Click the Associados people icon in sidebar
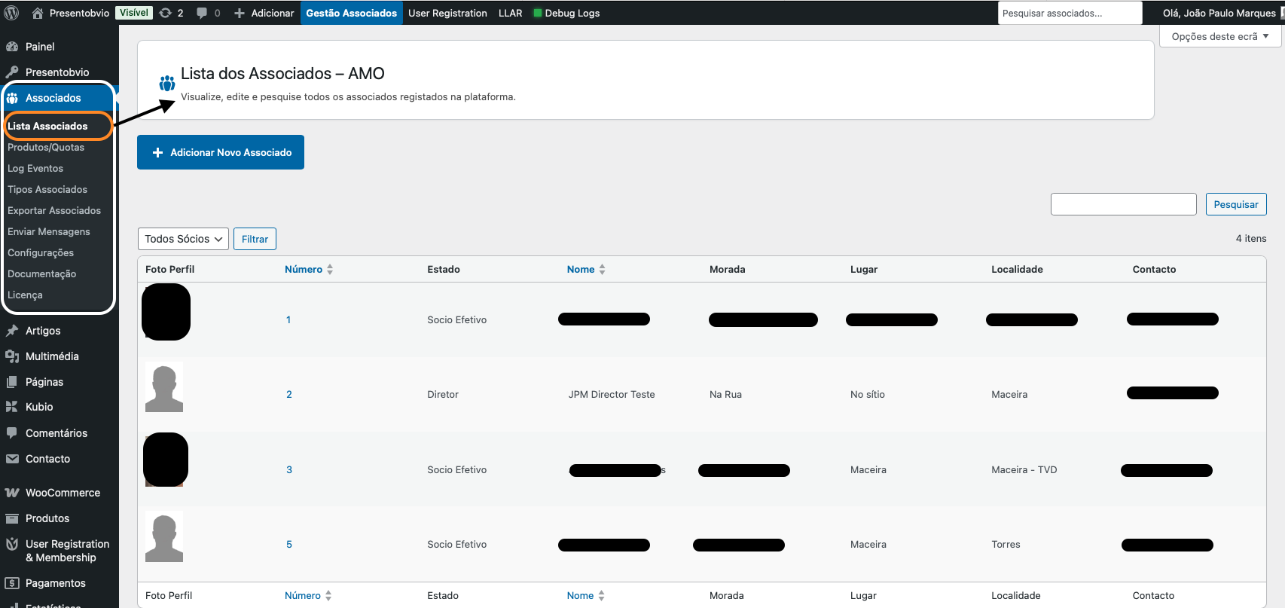The width and height of the screenshot is (1285, 608). (x=12, y=98)
